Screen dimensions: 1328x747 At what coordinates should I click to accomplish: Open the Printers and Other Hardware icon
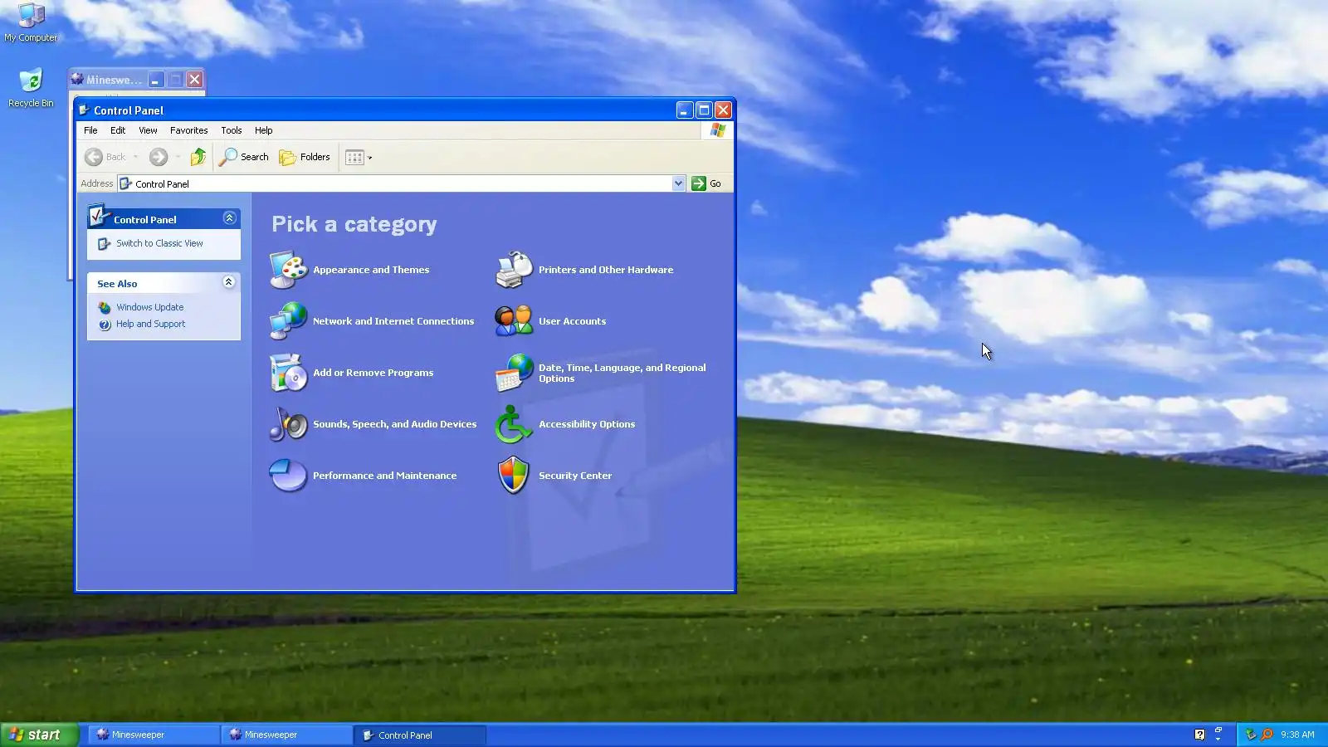point(515,270)
